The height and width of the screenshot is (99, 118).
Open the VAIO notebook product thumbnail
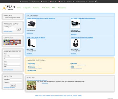(x=31, y=24)
